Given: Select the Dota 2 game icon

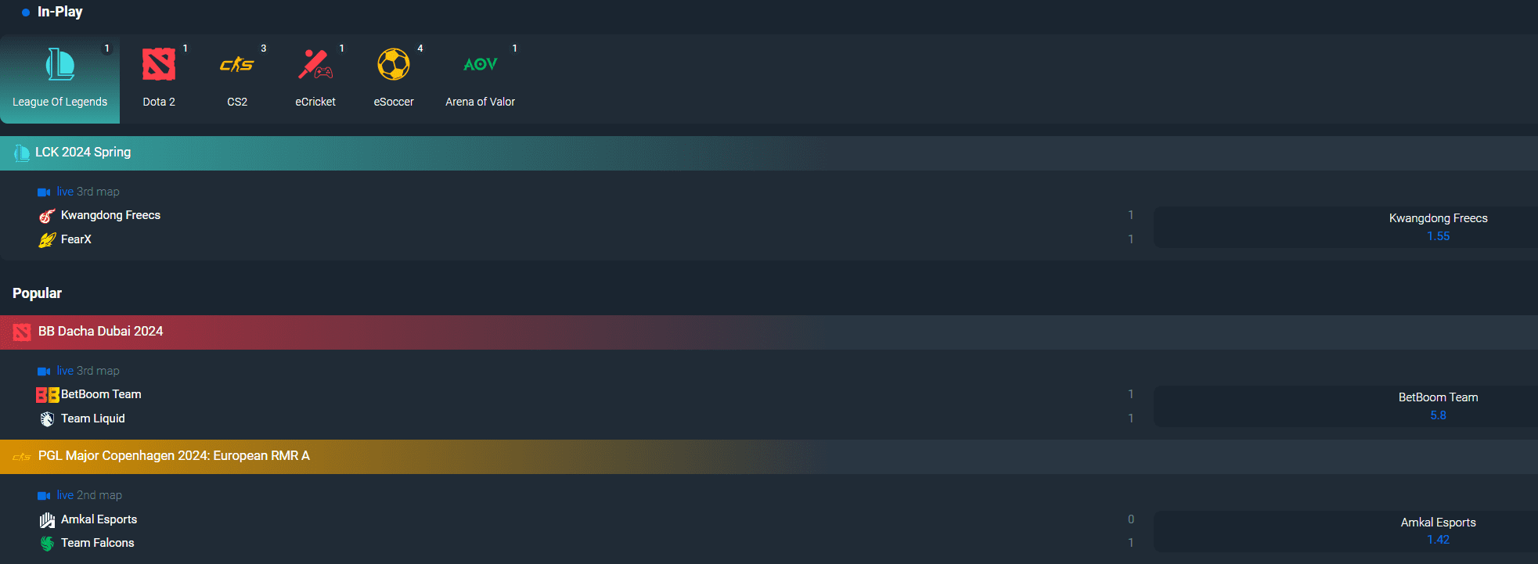Looking at the screenshot, I should (x=159, y=64).
